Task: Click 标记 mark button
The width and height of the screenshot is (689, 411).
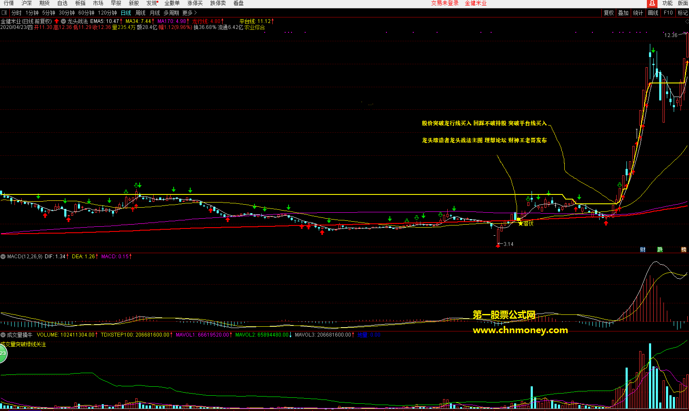Action: click(x=683, y=13)
